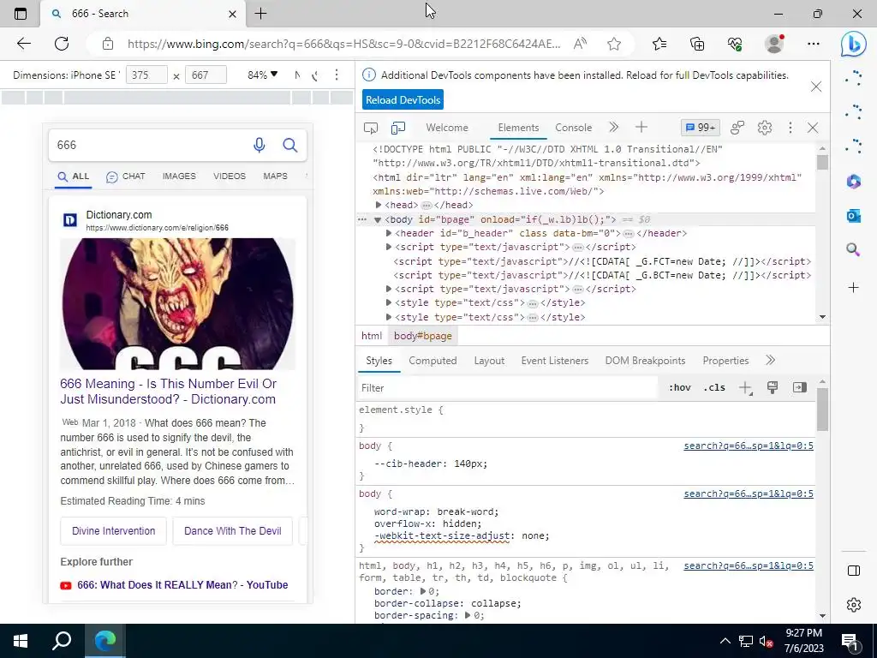Toggle rendering emulation paintbrush icon
The width and height of the screenshot is (877, 658).
(773, 387)
